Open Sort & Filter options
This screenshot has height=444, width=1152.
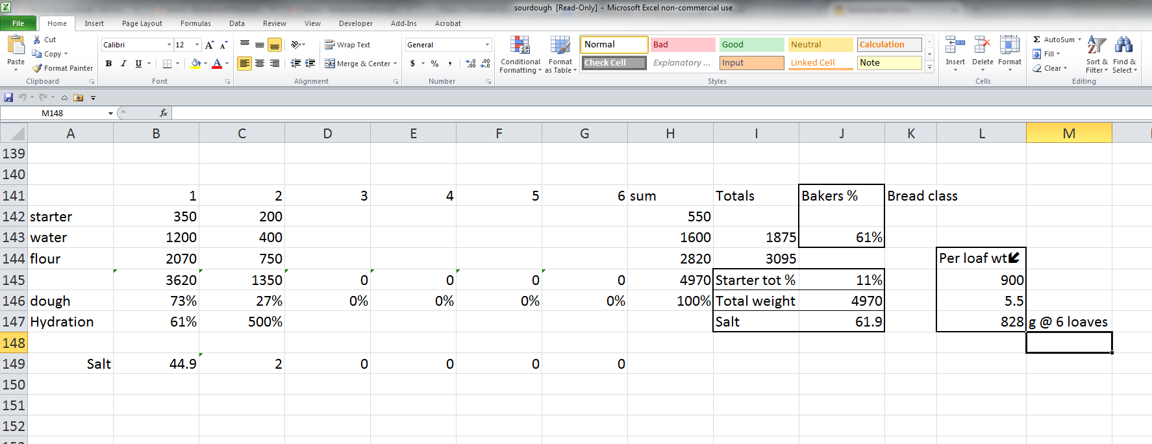click(x=1096, y=55)
